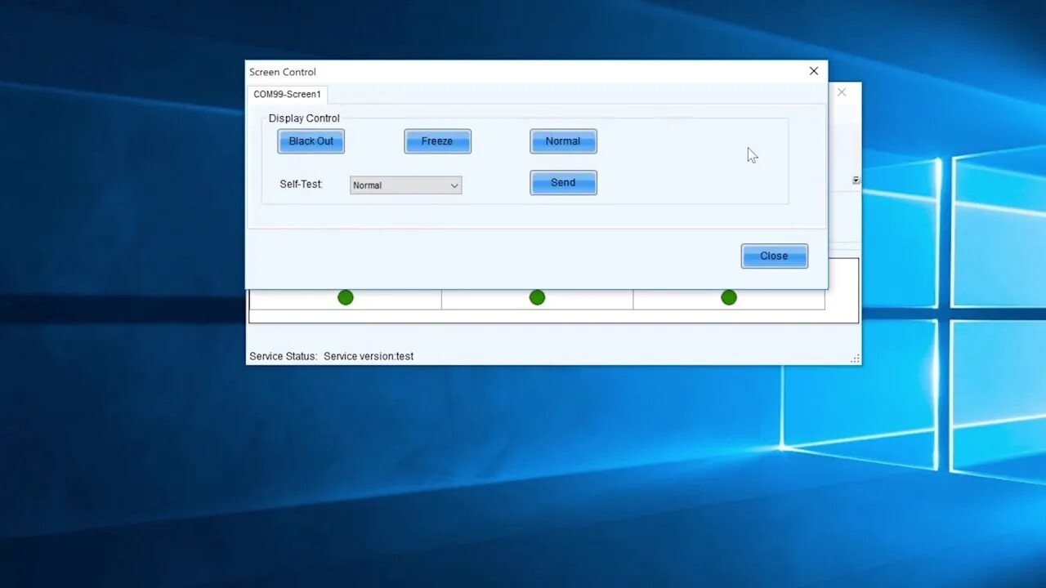Restore display with the Normal button
This screenshot has height=588, width=1046.
click(x=563, y=141)
